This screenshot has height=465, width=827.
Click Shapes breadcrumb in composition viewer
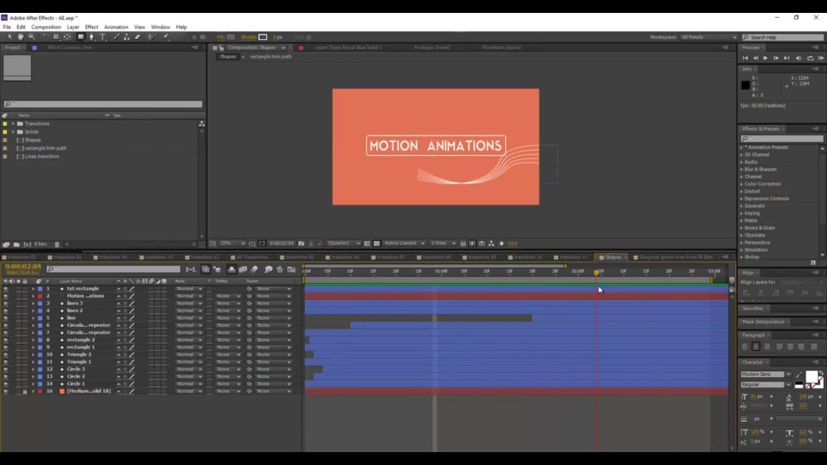coord(227,57)
